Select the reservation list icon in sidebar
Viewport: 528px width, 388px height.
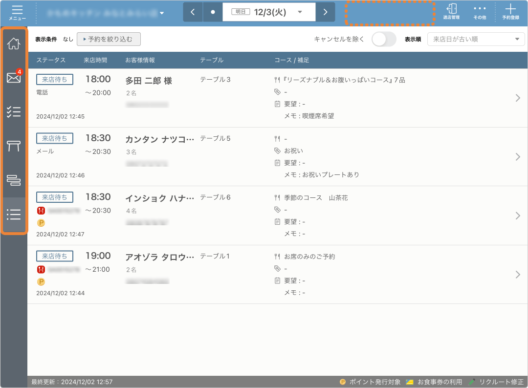click(14, 215)
